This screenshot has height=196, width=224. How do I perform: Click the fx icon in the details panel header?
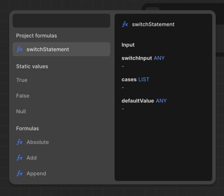(125, 24)
